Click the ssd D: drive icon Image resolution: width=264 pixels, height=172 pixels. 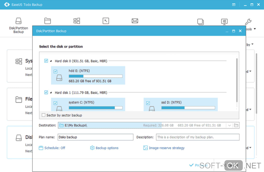pos(152,108)
